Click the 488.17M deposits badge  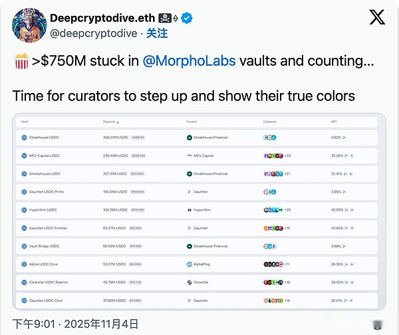pyautogui.click(x=137, y=138)
